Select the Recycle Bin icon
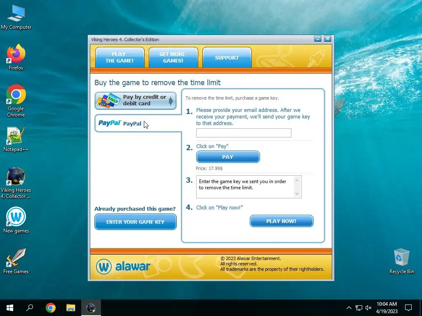The height and width of the screenshot is (316, 422). 401,261
